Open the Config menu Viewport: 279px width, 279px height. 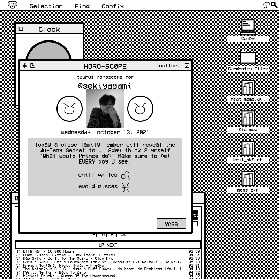pyautogui.click(x=113, y=6)
